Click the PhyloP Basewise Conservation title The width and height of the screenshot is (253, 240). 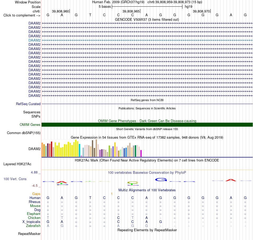[147, 173]
